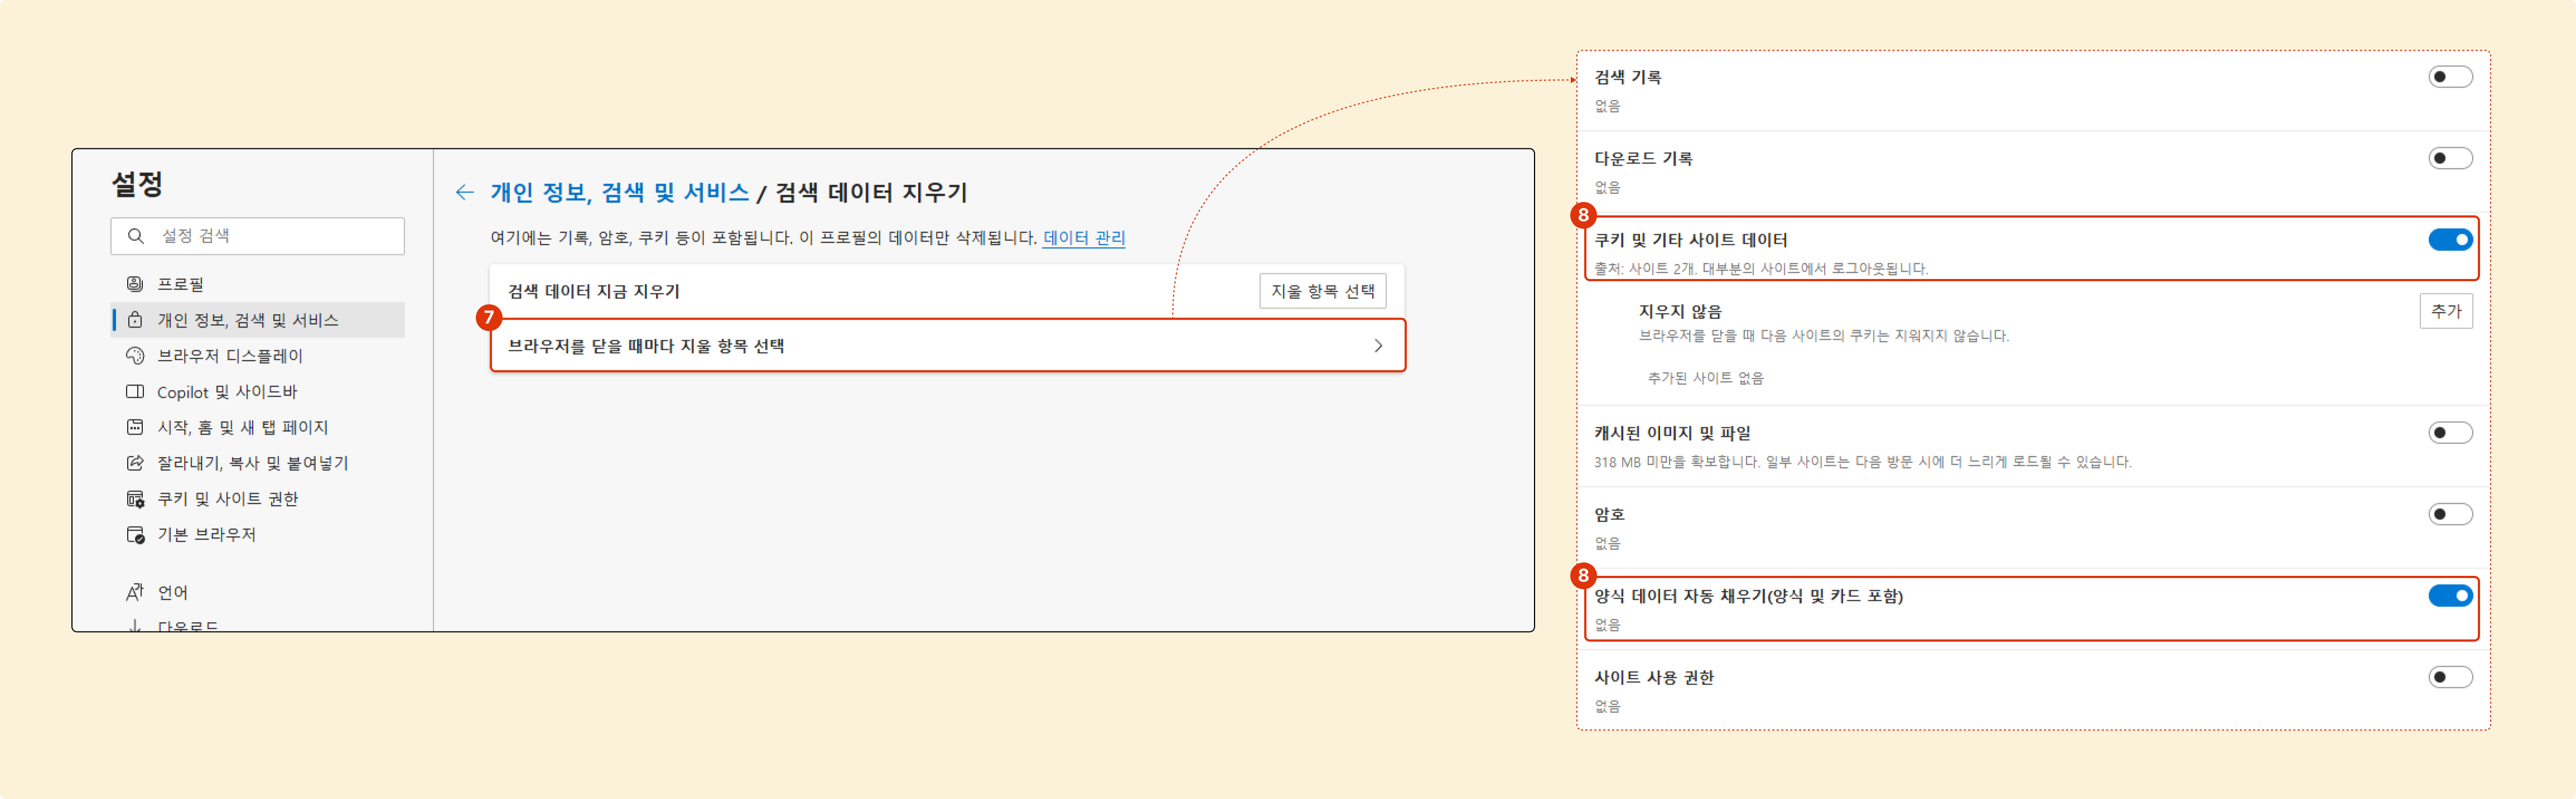Click the 지울 항목 선택 button
This screenshot has height=799, width=2576.
coord(1322,291)
